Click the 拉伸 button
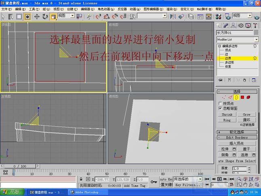Screen dimensions: 261x196 (x=225, y=149)
